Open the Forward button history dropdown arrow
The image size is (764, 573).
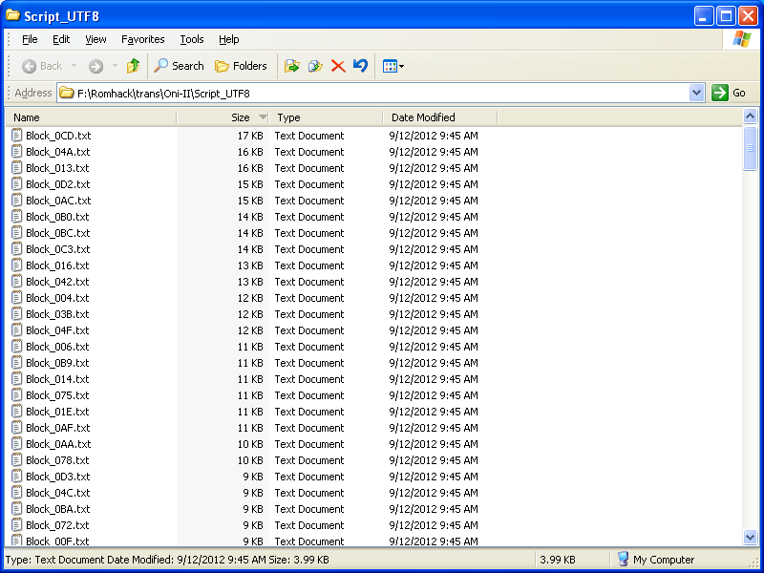115,66
